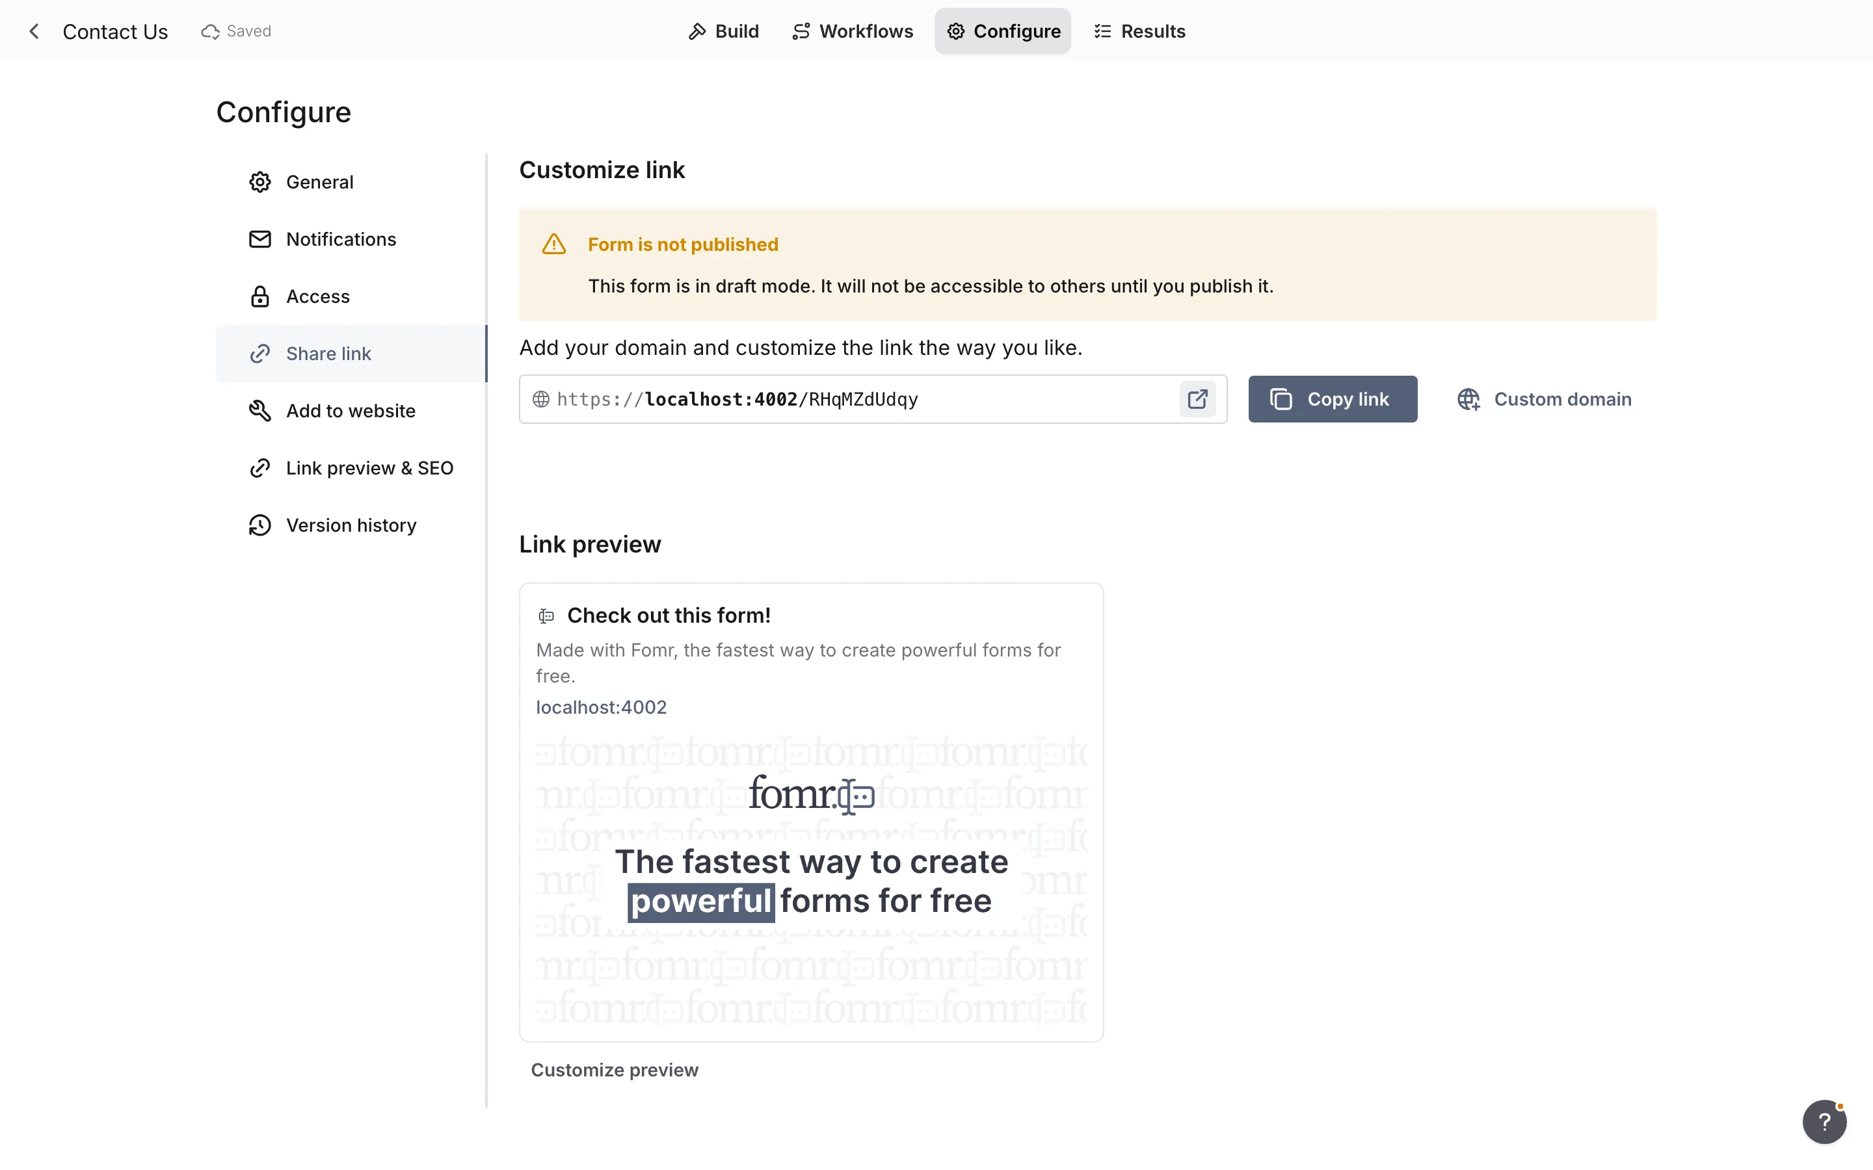Click the 'Check out this form!' preview title
This screenshot has height=1170, width=1873.
[x=669, y=615]
